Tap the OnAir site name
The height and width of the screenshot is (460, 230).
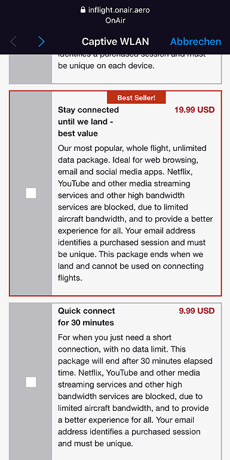(115, 21)
